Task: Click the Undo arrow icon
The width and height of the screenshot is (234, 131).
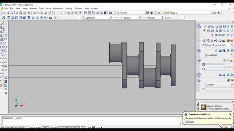Action: [x=55, y=13]
